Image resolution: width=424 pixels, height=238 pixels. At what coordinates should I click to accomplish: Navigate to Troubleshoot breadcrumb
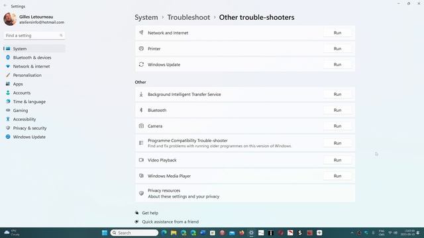pos(188,17)
